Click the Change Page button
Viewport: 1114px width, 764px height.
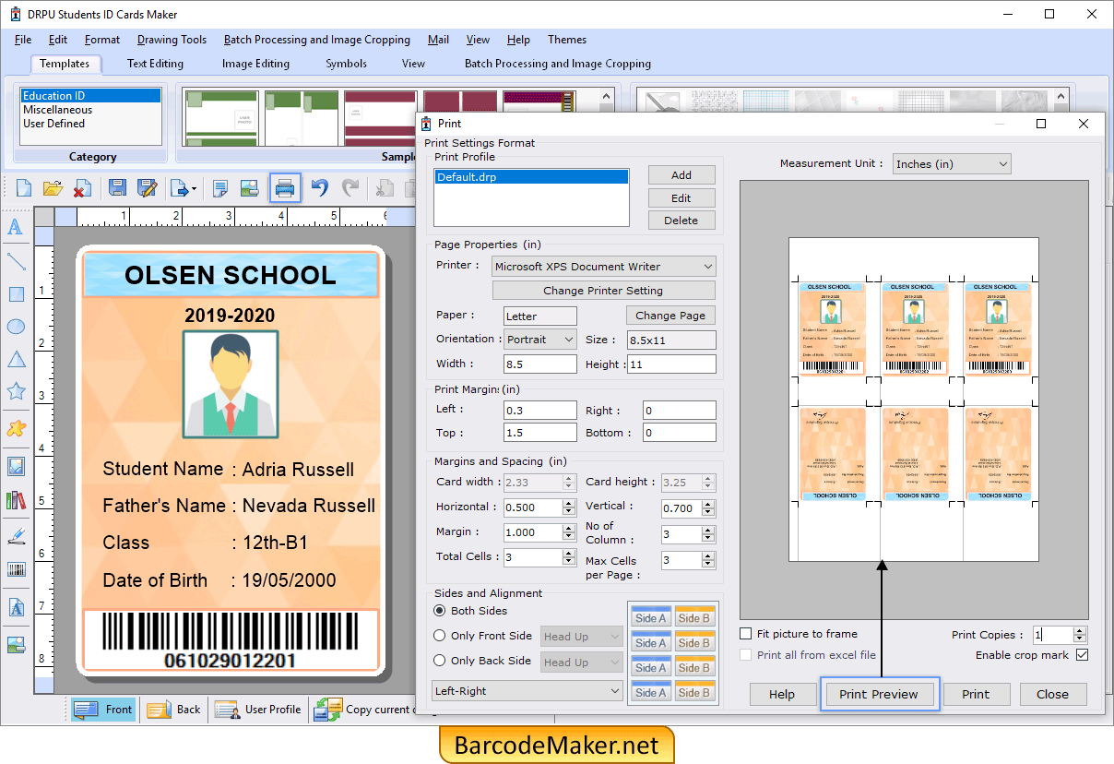pos(670,316)
